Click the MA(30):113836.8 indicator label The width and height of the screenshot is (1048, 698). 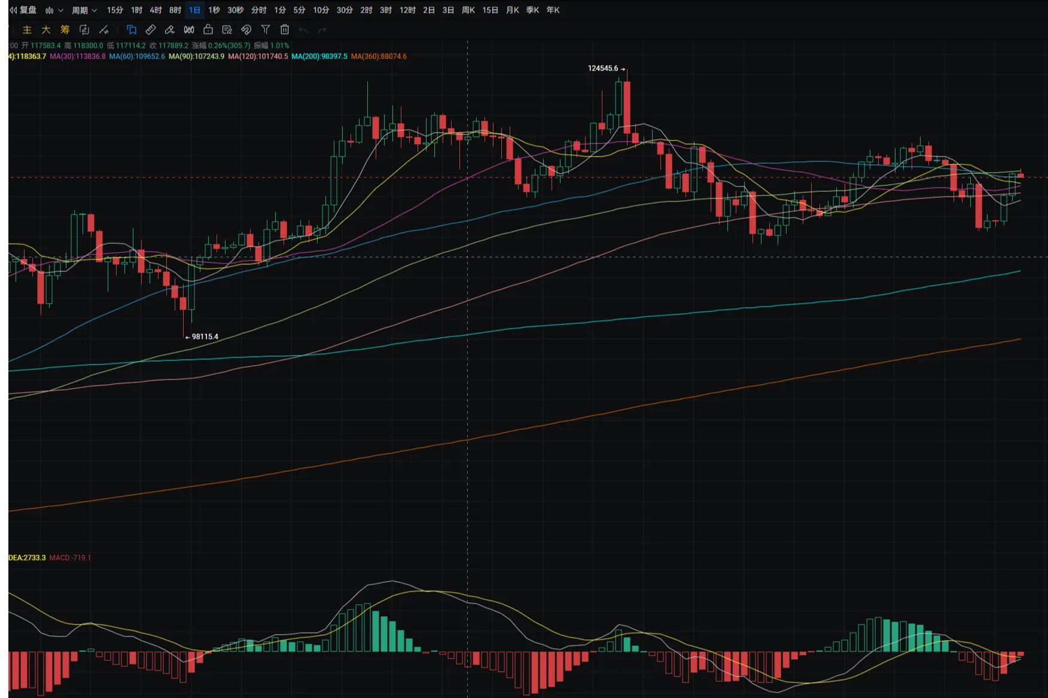pos(77,56)
